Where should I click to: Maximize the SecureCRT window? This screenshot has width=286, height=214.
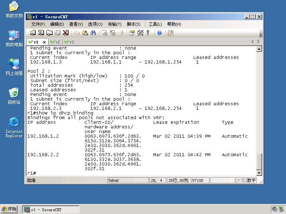point(253,17)
